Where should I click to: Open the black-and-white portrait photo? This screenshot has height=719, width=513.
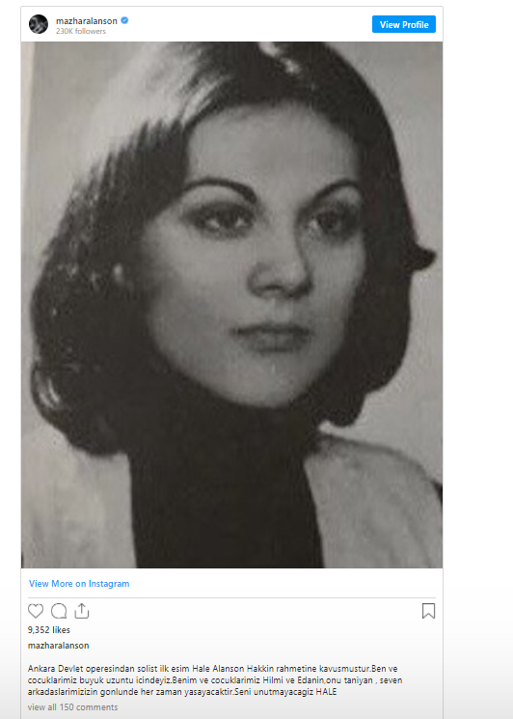coord(231,305)
